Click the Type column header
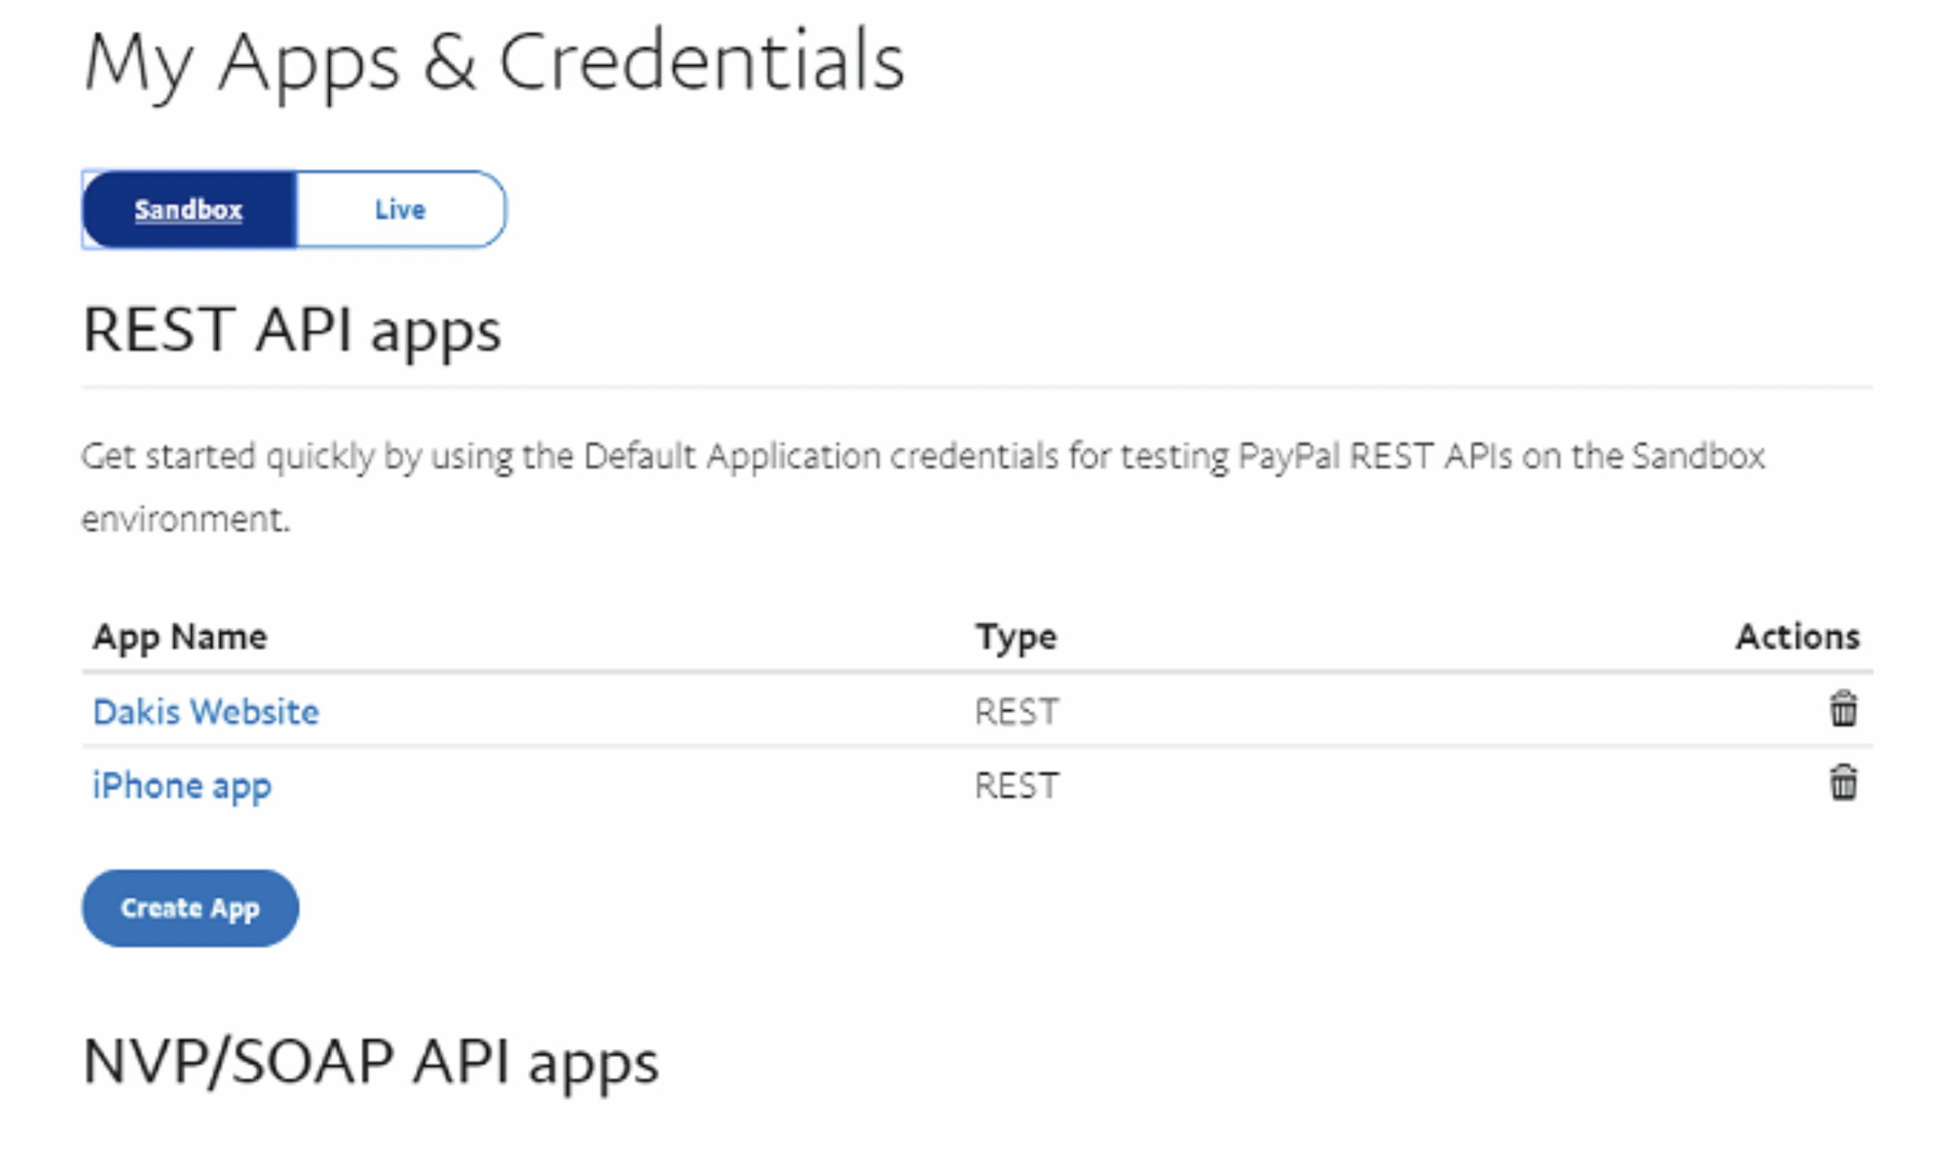1952x1176 pixels. [x=1017, y=637]
